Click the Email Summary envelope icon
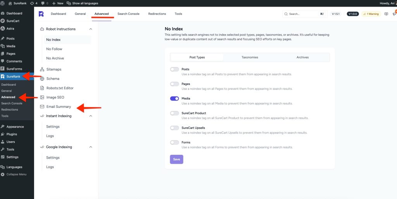Viewport: 397px width, 199px height. pos(42,107)
